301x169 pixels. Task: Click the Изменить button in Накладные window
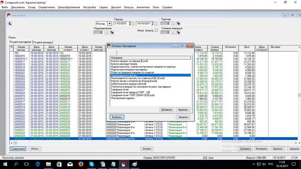coord(261,149)
